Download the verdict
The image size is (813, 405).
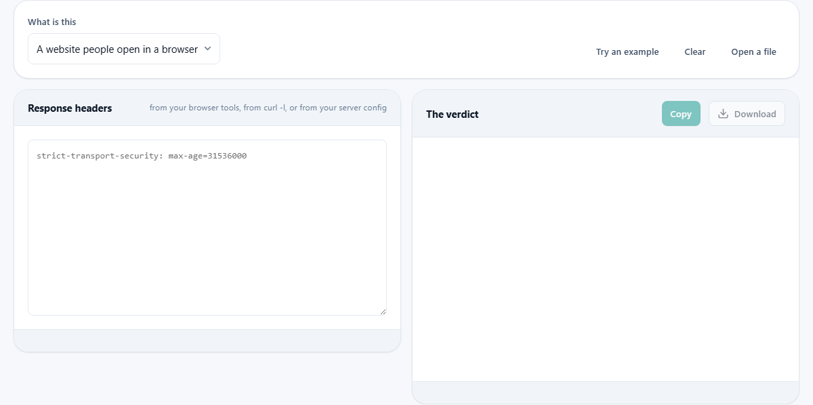point(747,114)
